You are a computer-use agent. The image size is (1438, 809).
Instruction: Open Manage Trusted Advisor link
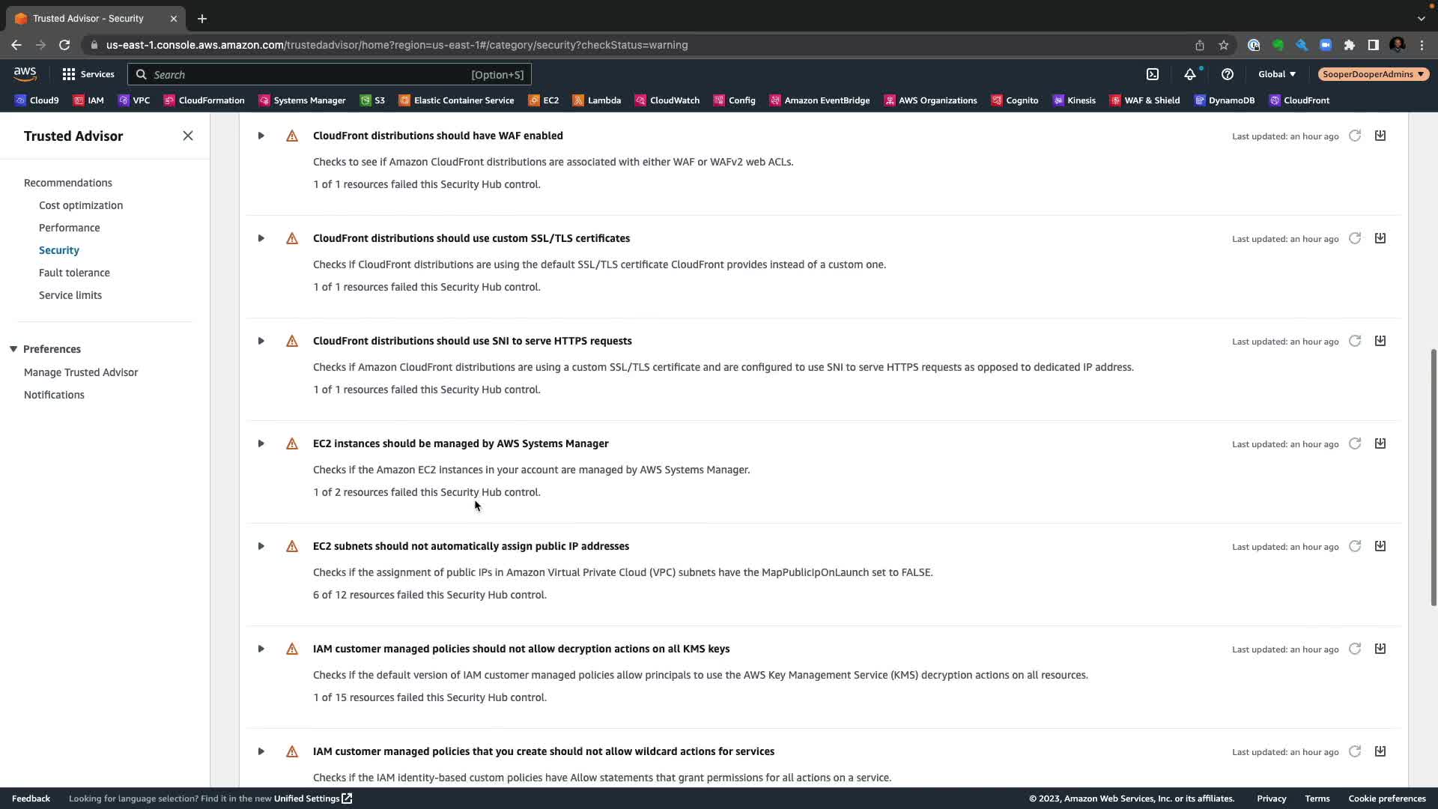tap(81, 372)
